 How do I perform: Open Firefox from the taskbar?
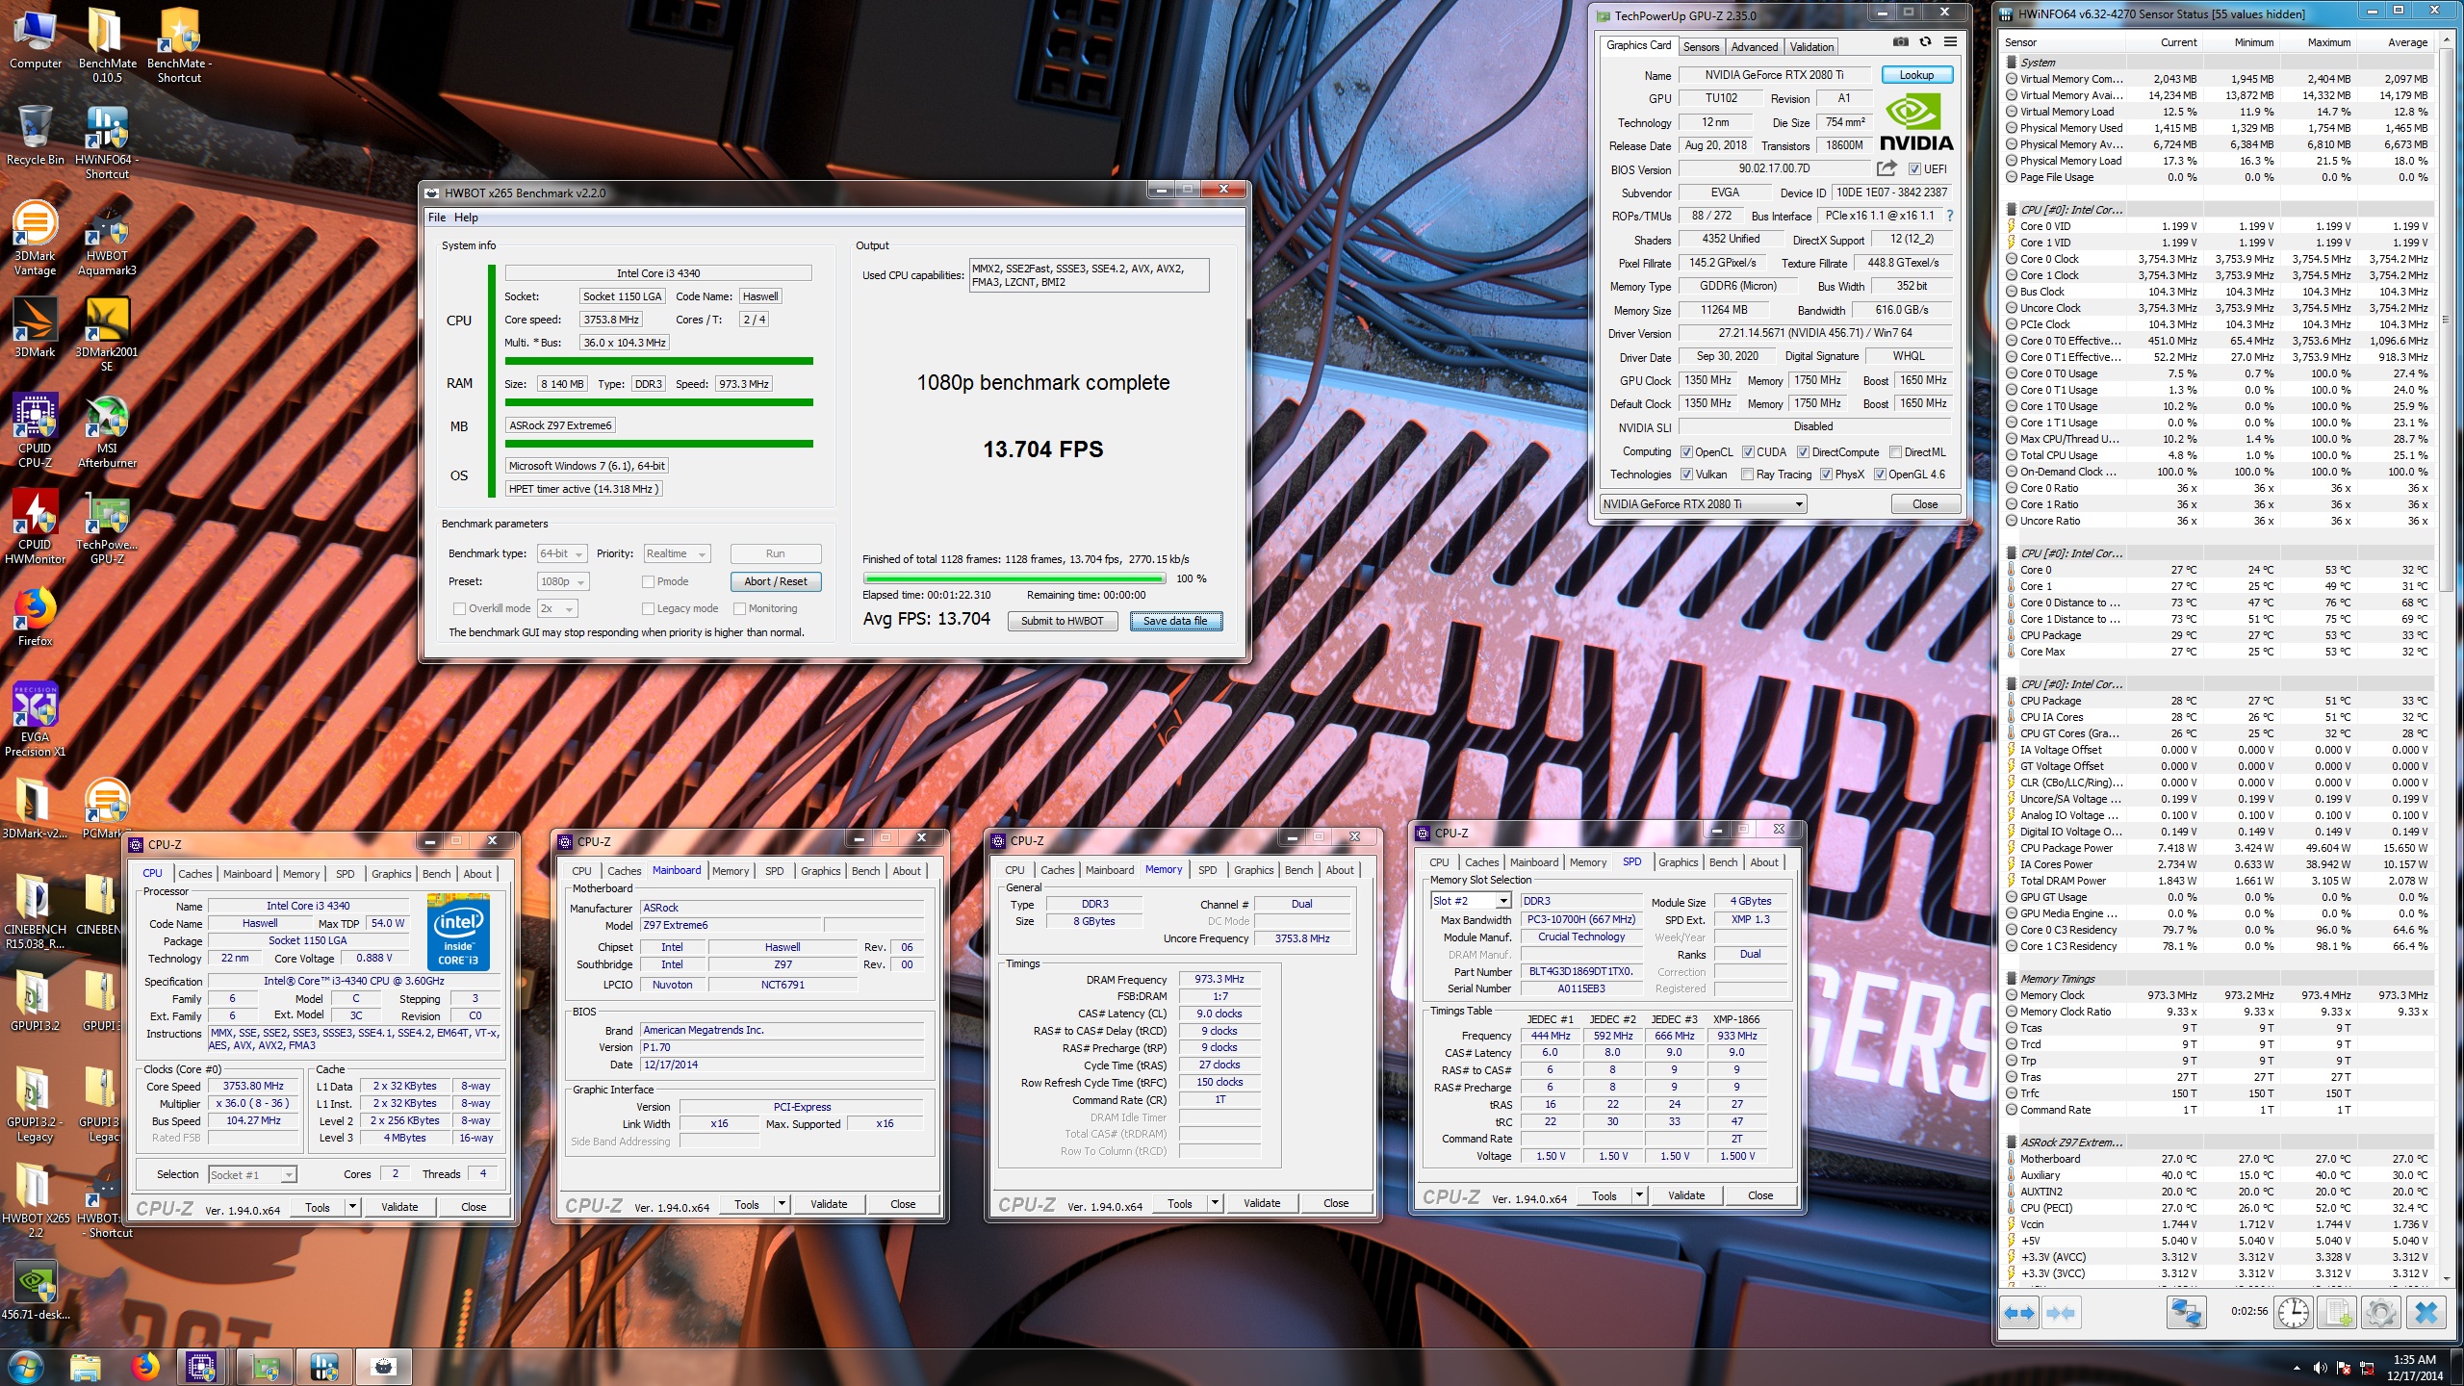click(144, 1367)
